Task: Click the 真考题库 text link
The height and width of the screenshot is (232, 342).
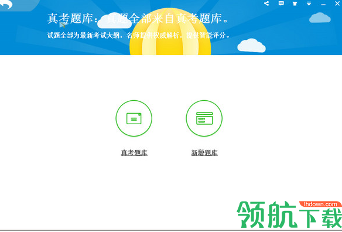Action: [x=134, y=152]
